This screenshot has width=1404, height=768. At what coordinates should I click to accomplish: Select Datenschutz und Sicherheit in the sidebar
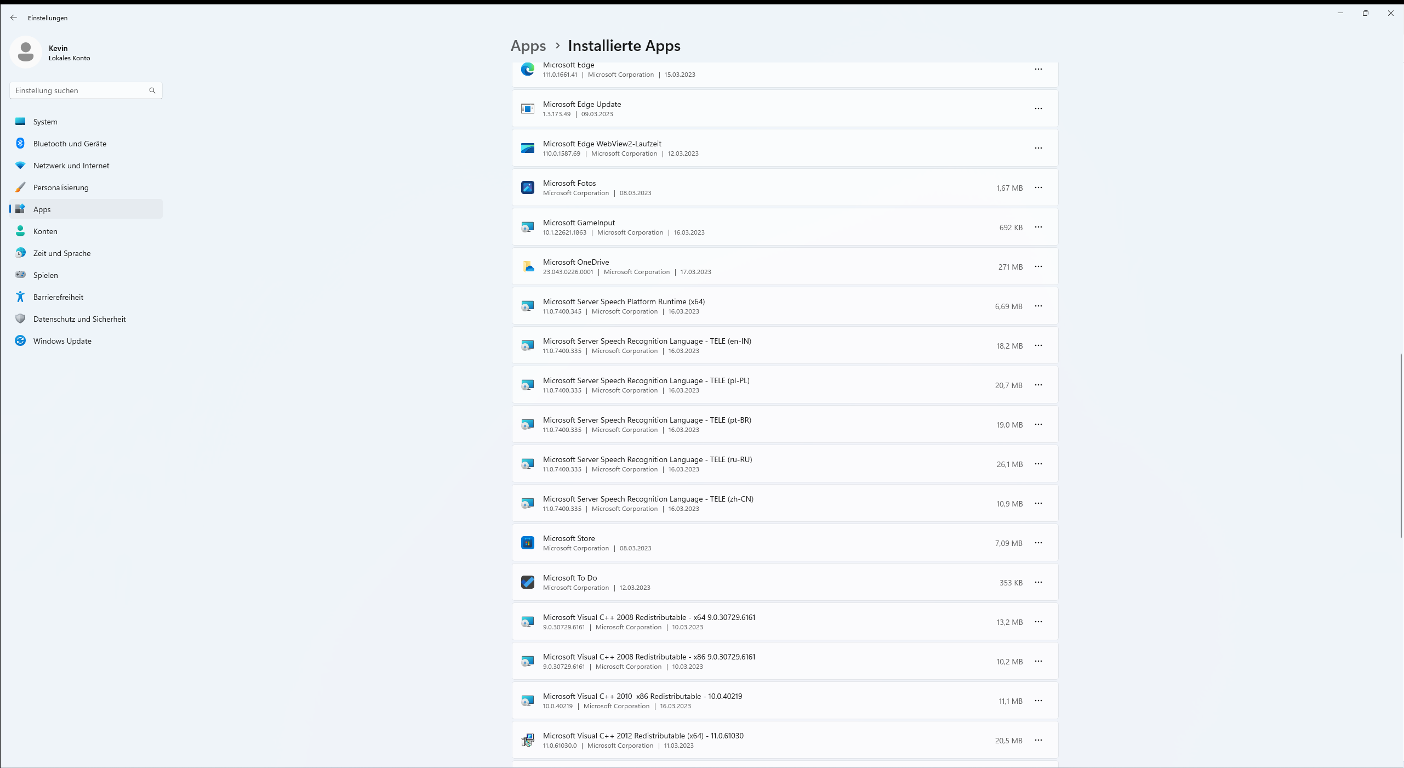coord(79,319)
